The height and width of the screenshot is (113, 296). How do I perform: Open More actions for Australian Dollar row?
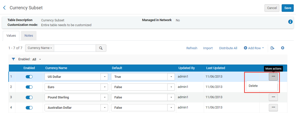click(x=273, y=107)
